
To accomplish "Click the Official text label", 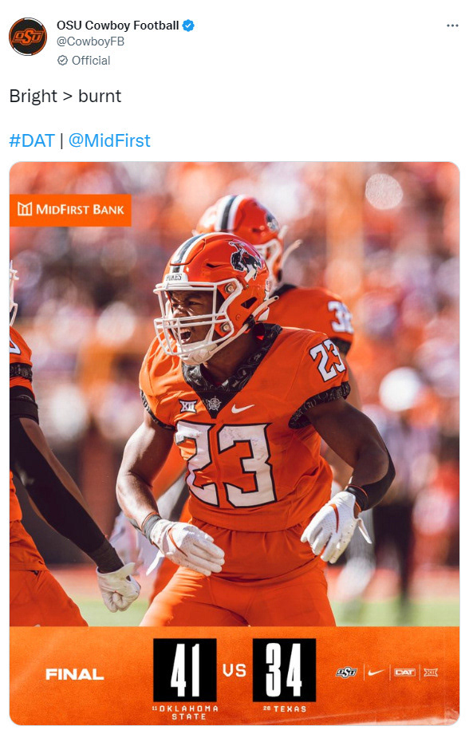I will pos(91,61).
